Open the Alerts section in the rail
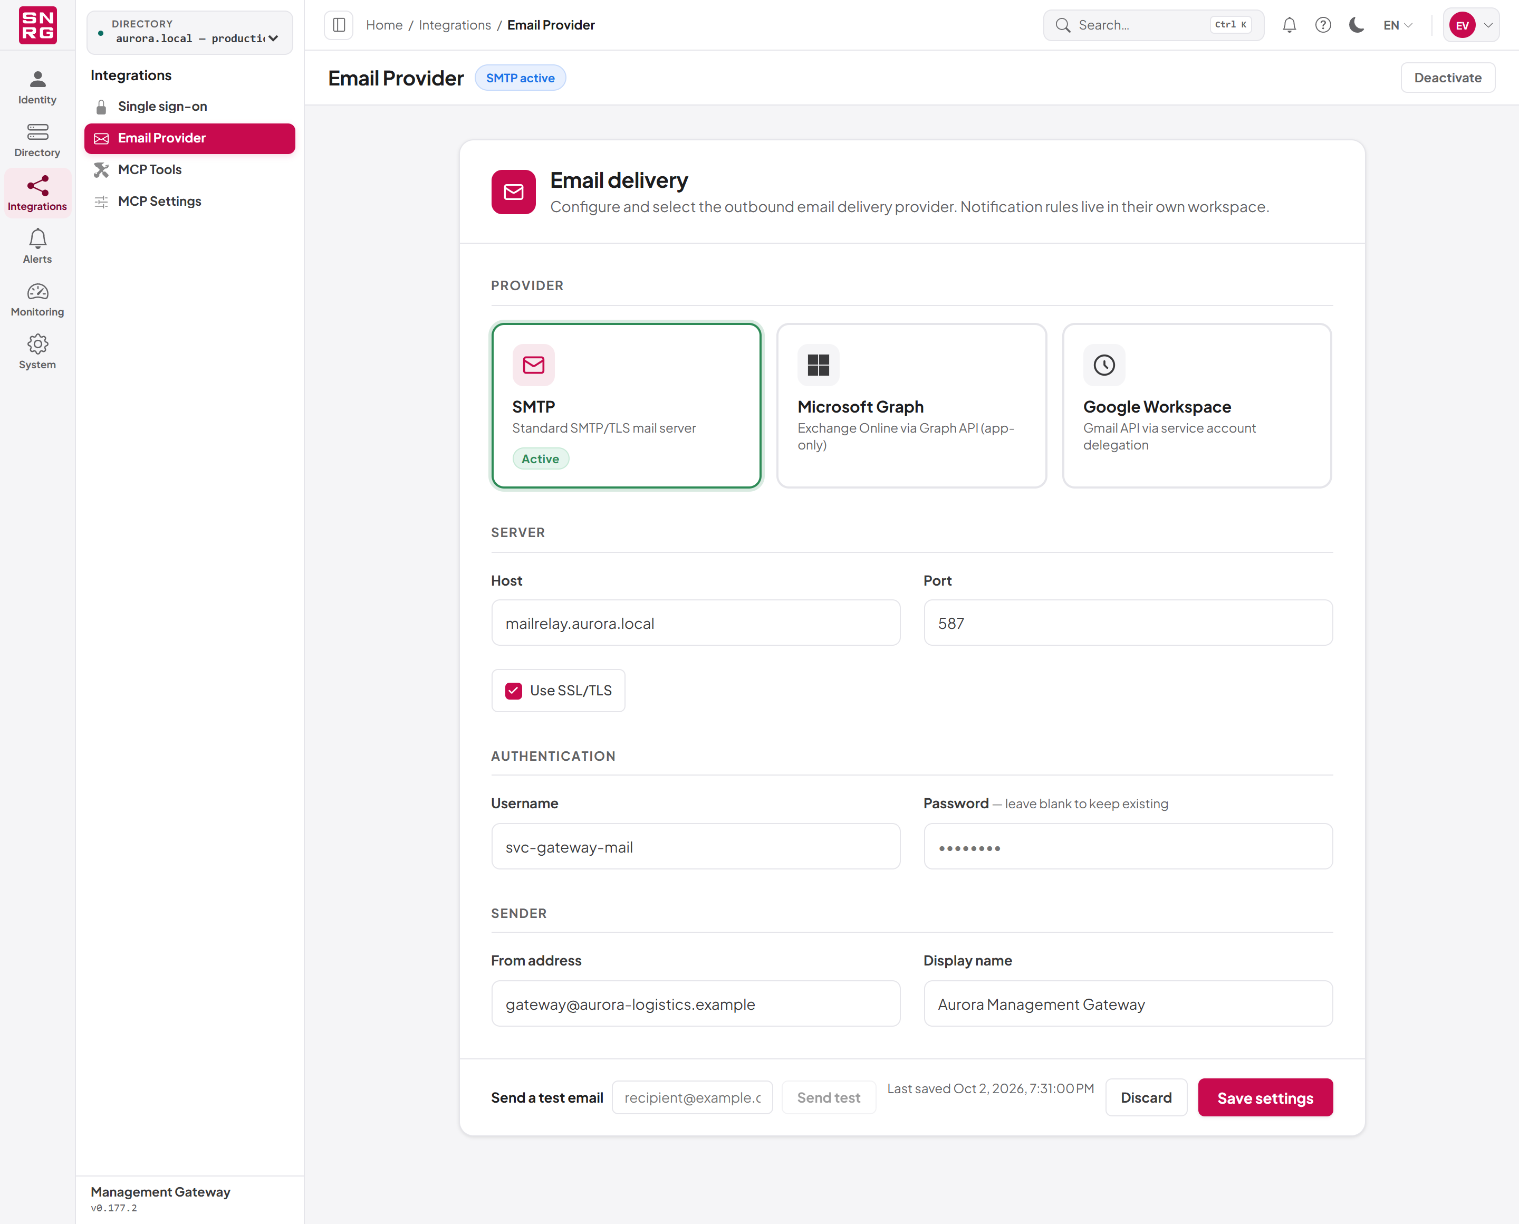The image size is (1519, 1224). (37, 247)
